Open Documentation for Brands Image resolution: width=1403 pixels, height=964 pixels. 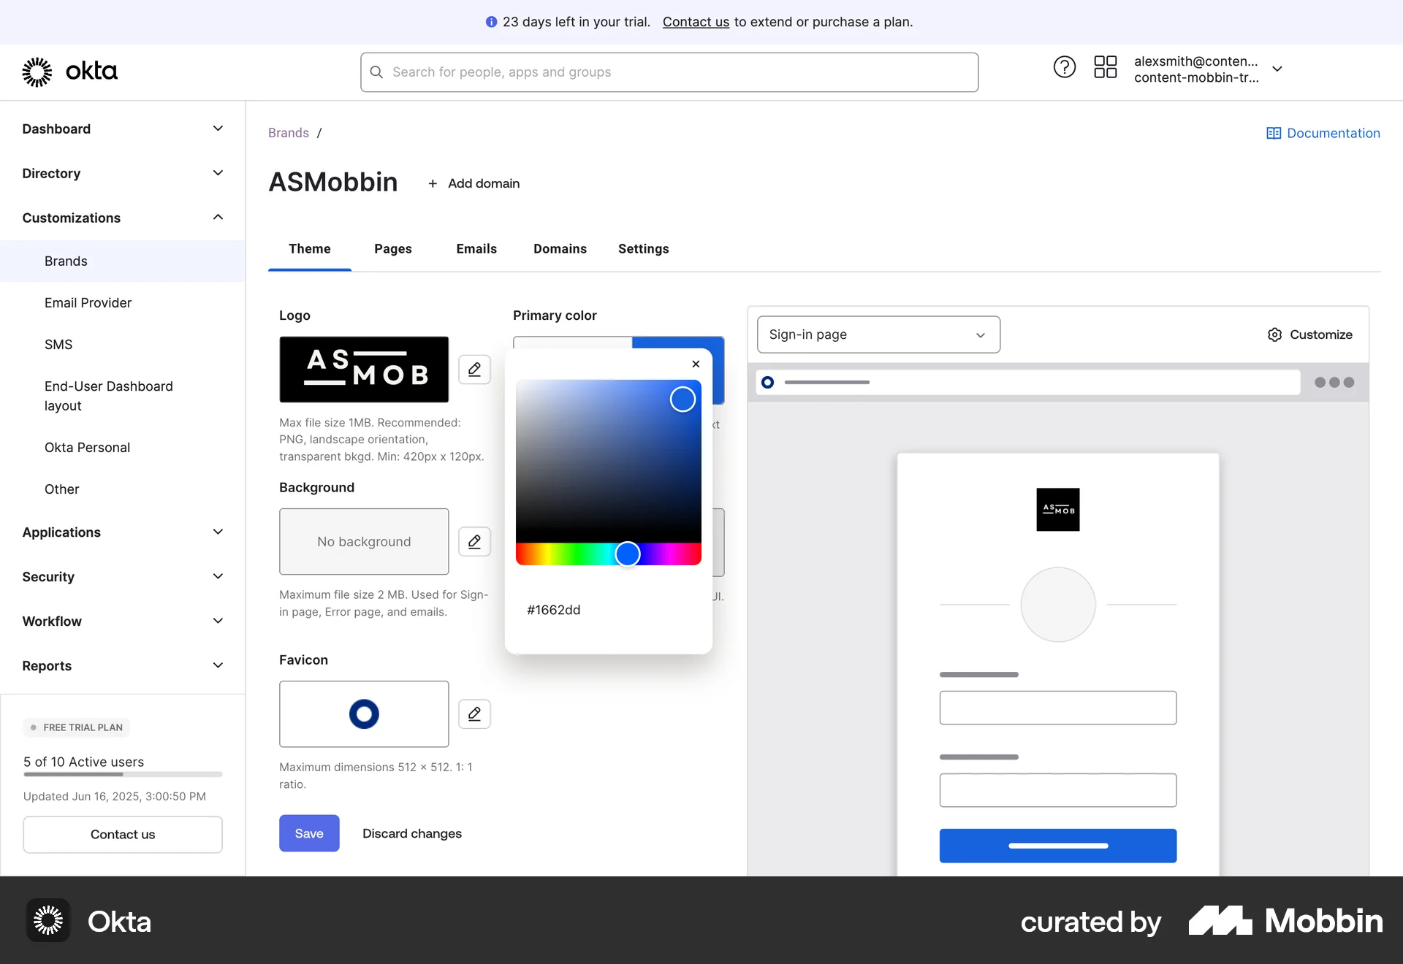[x=1323, y=132]
